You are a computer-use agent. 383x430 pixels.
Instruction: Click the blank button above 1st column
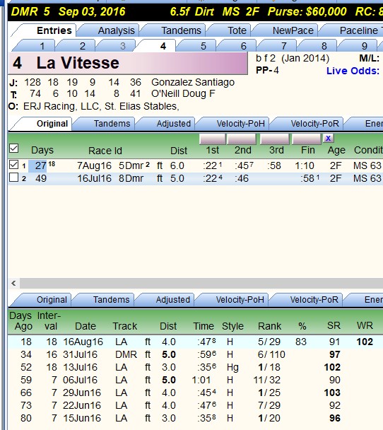213,139
